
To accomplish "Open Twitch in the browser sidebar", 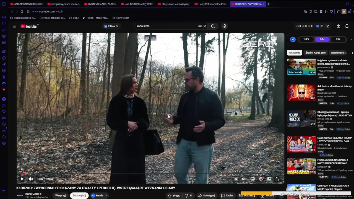I will (x=4, y=52).
